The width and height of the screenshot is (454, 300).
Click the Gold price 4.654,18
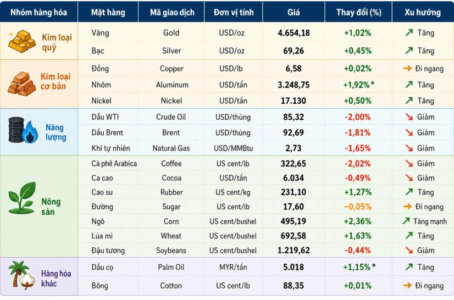(294, 33)
